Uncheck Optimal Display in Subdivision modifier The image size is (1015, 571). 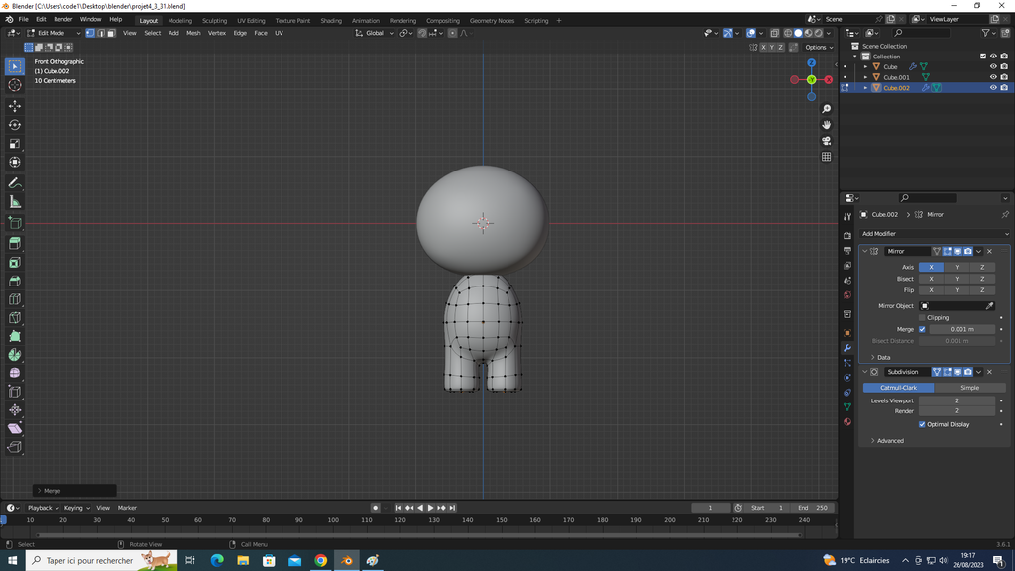pos(922,424)
